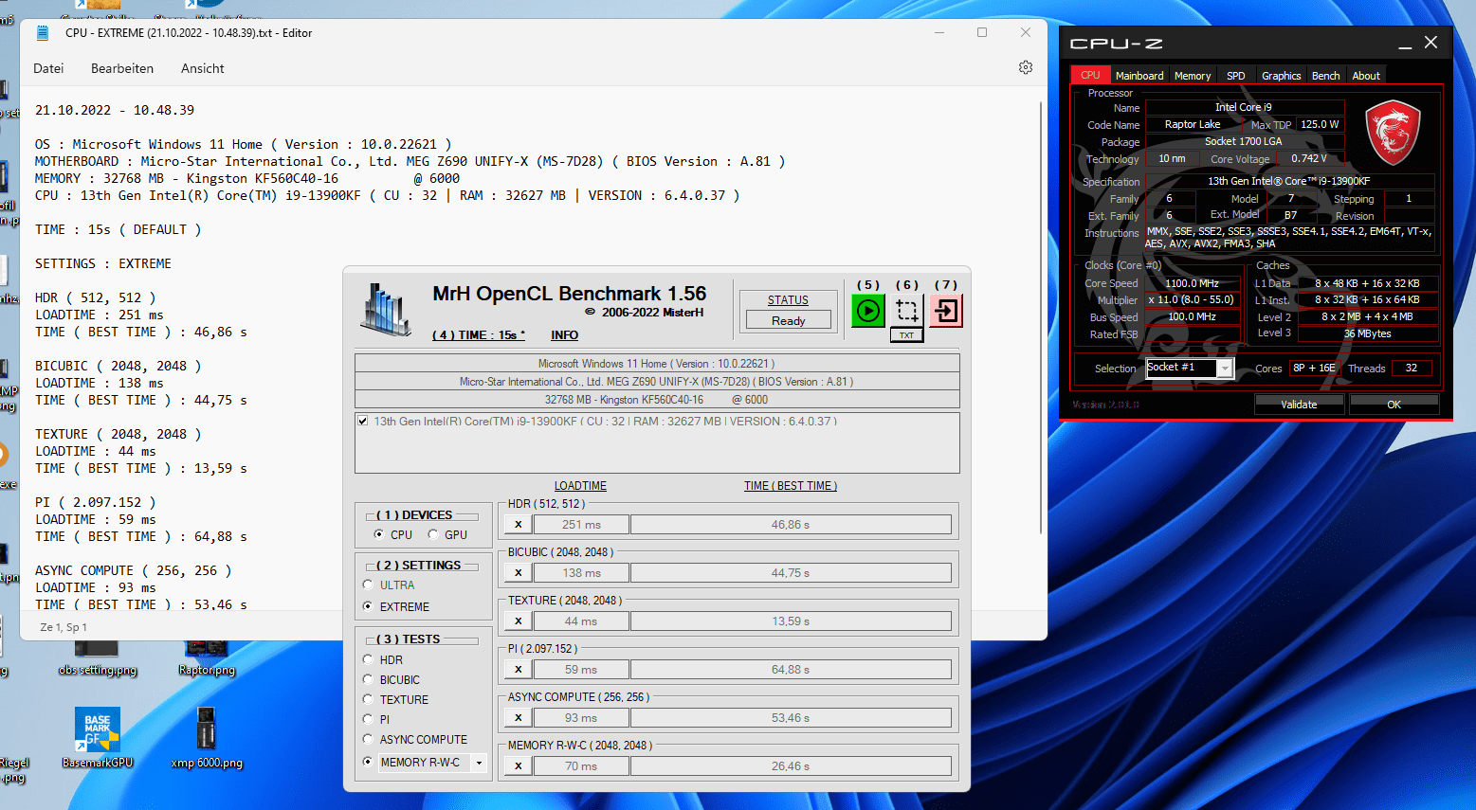Select the BICUBIC test radio button
The image size is (1476, 810).
368,679
